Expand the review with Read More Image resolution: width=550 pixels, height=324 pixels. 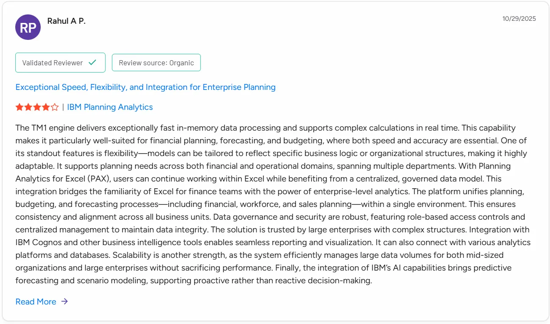(x=36, y=302)
